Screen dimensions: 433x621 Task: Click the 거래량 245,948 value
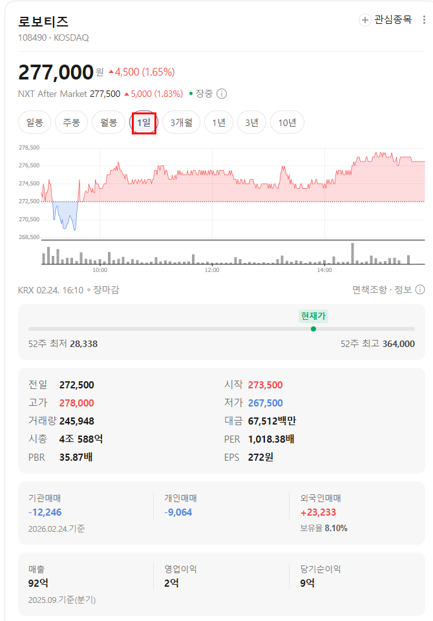76,421
